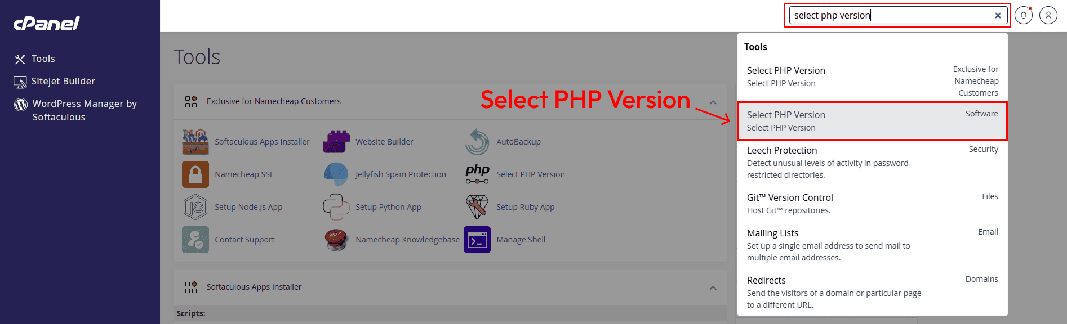This screenshot has width=1067, height=324.
Task: Open the Setup Node.js App tool
Action: tap(248, 207)
